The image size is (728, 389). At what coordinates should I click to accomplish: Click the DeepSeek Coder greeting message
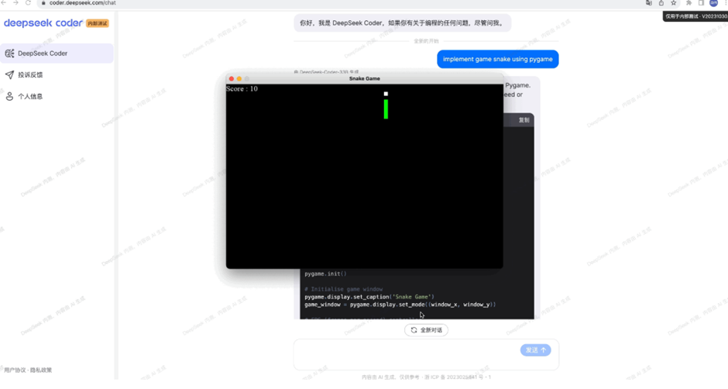[x=402, y=22]
